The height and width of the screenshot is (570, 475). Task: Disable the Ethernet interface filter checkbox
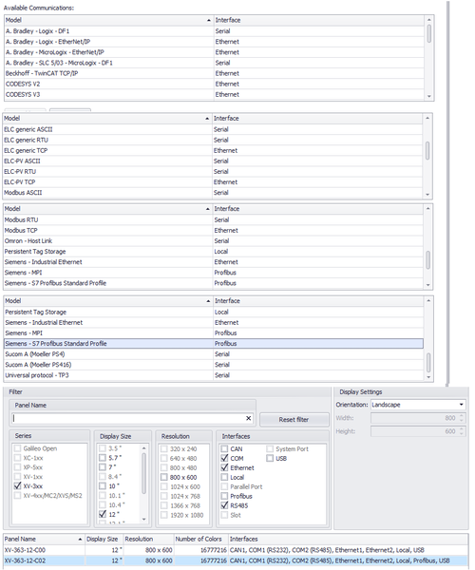(x=224, y=467)
